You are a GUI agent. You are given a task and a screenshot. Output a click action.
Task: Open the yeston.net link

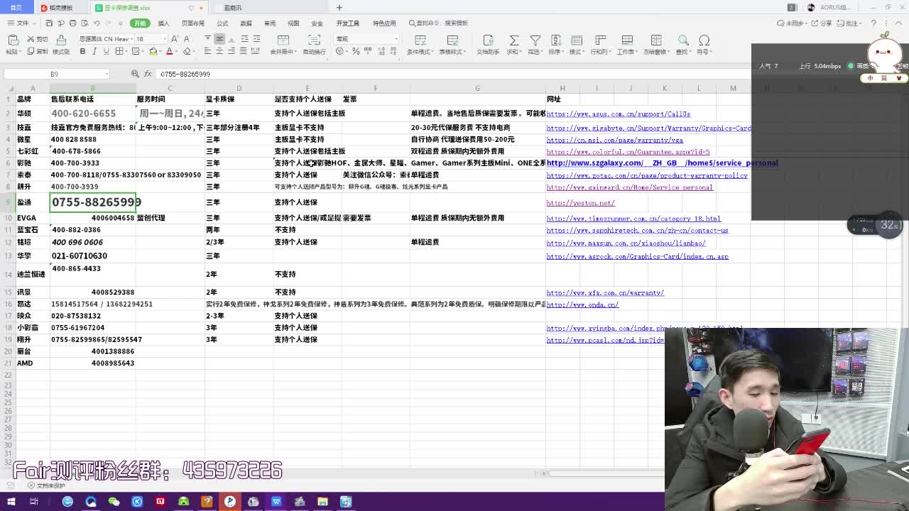point(580,203)
